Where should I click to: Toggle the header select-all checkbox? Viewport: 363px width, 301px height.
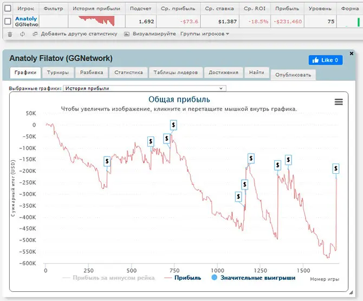click(7, 9)
